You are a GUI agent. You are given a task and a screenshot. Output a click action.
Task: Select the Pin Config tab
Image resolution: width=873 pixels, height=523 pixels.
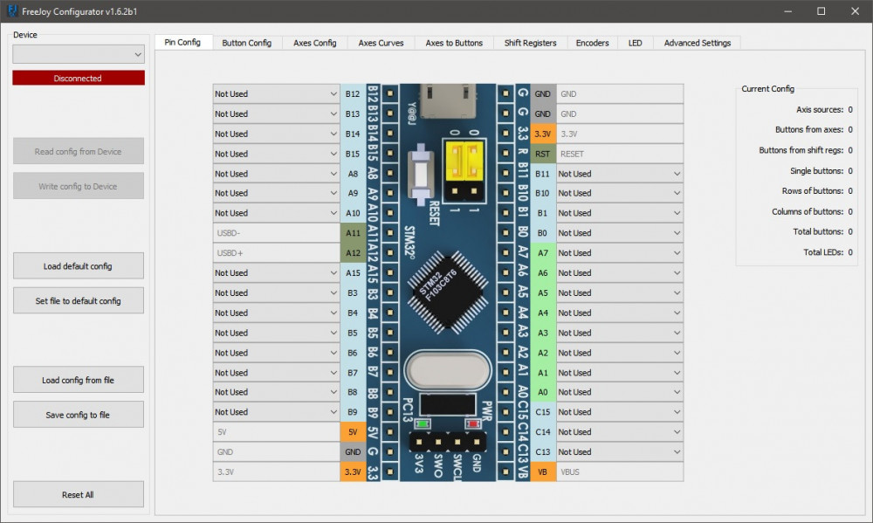182,42
